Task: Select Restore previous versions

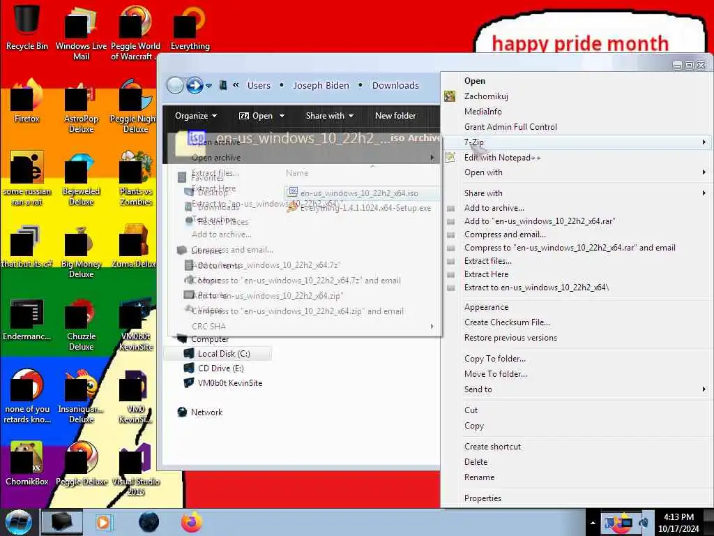Action: point(510,338)
